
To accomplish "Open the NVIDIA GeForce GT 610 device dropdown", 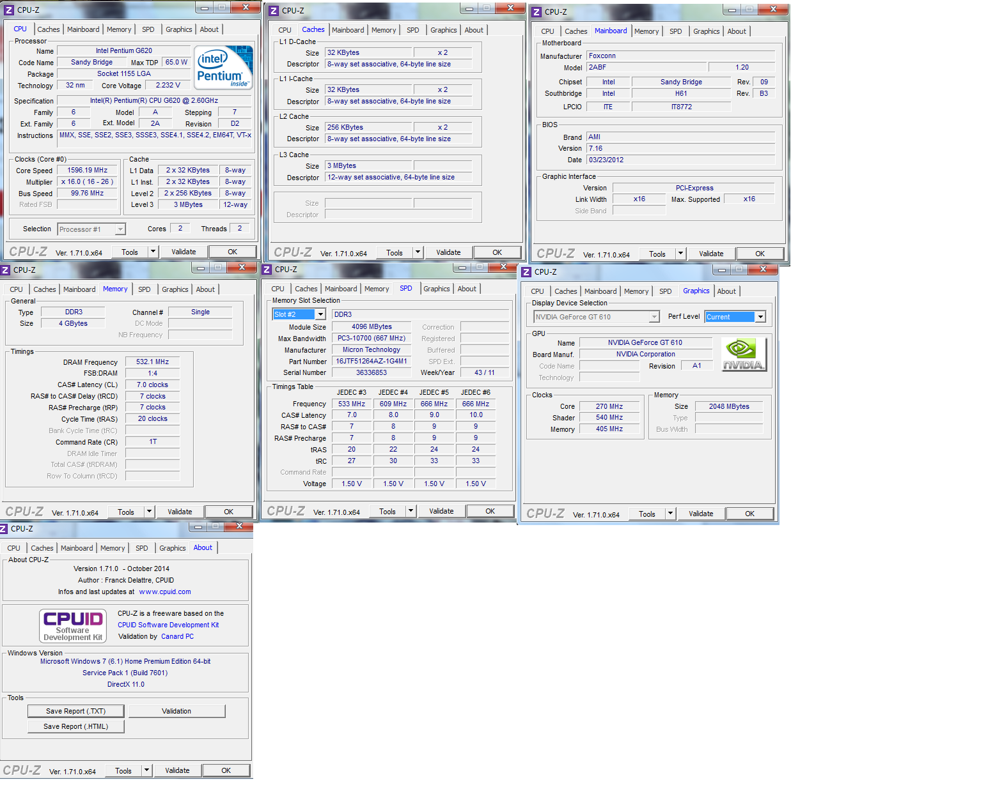I will point(654,317).
